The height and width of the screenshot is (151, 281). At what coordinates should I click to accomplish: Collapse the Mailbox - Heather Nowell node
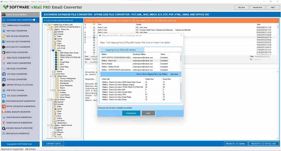tap(48, 125)
